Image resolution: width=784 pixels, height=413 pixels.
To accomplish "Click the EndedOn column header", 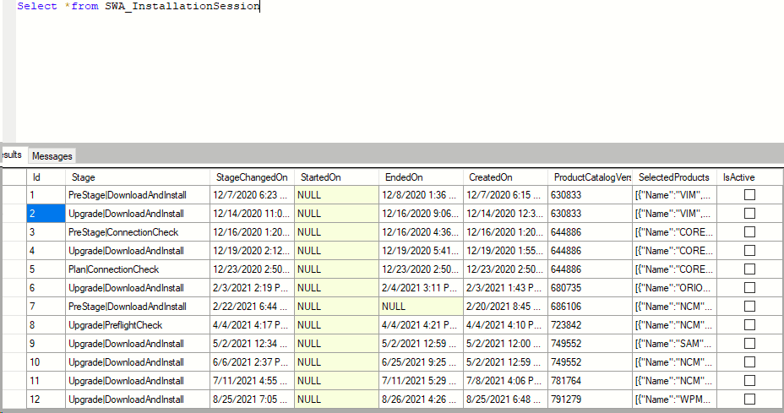I will (421, 177).
